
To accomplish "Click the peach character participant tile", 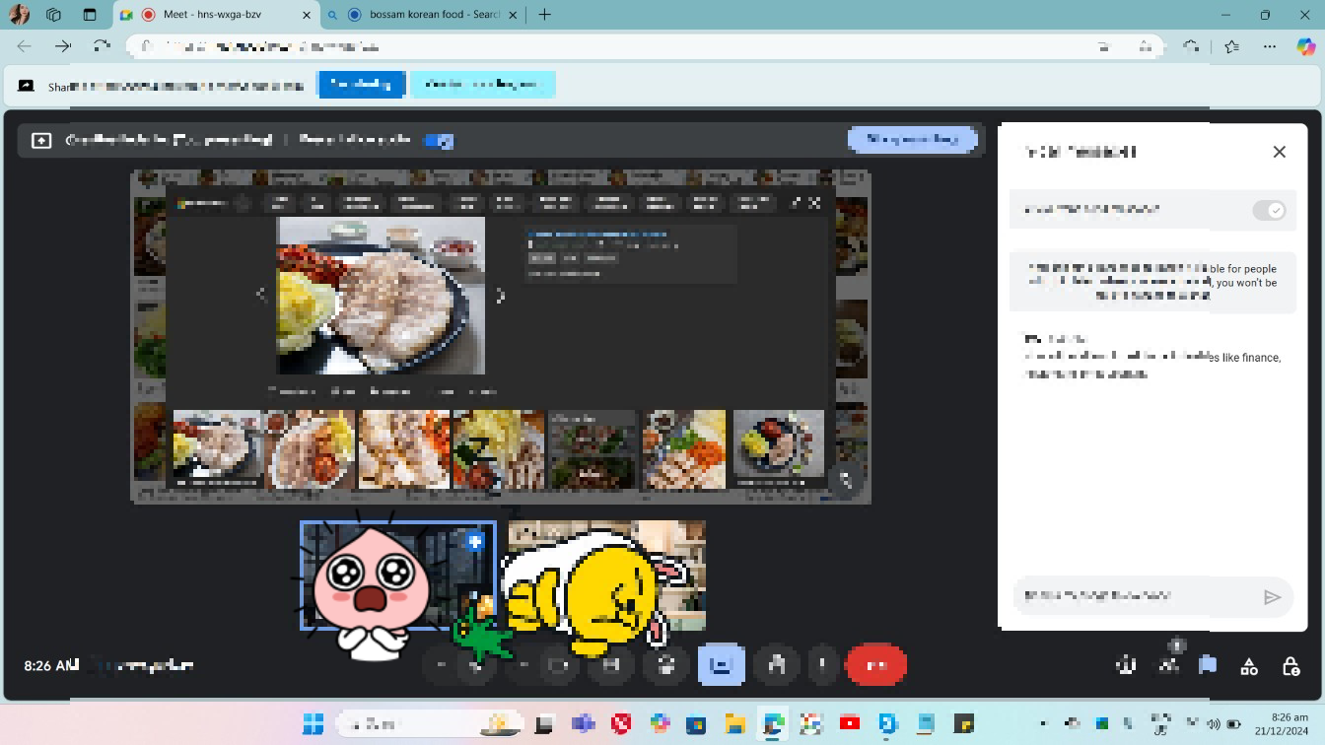I will pos(398,576).
